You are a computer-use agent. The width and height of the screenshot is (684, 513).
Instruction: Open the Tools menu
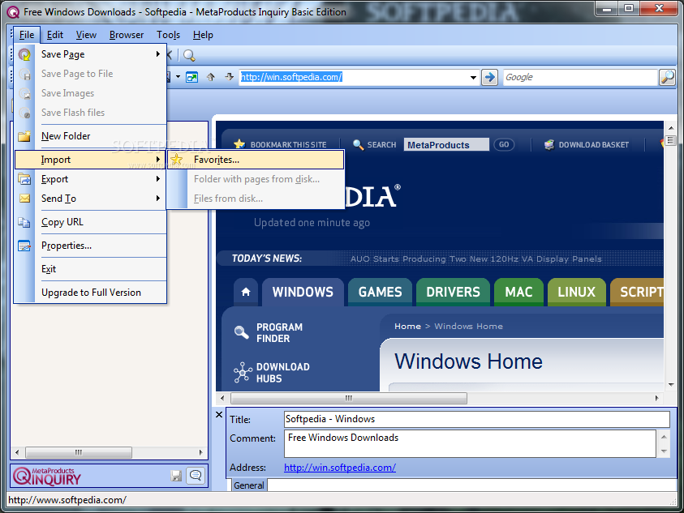tap(169, 35)
